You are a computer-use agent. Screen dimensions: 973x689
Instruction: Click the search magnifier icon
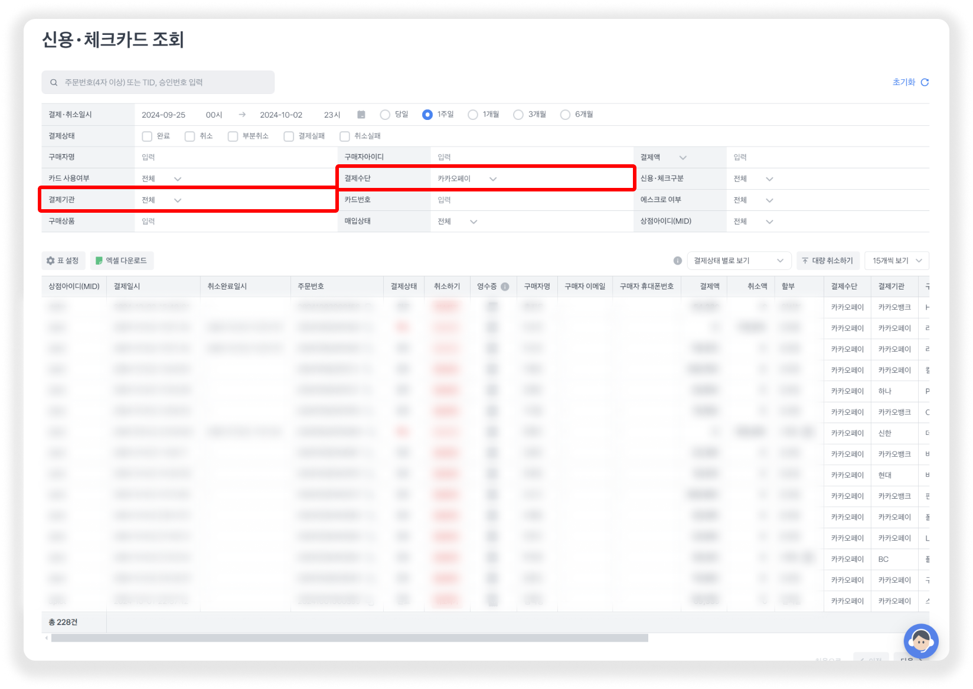point(54,83)
